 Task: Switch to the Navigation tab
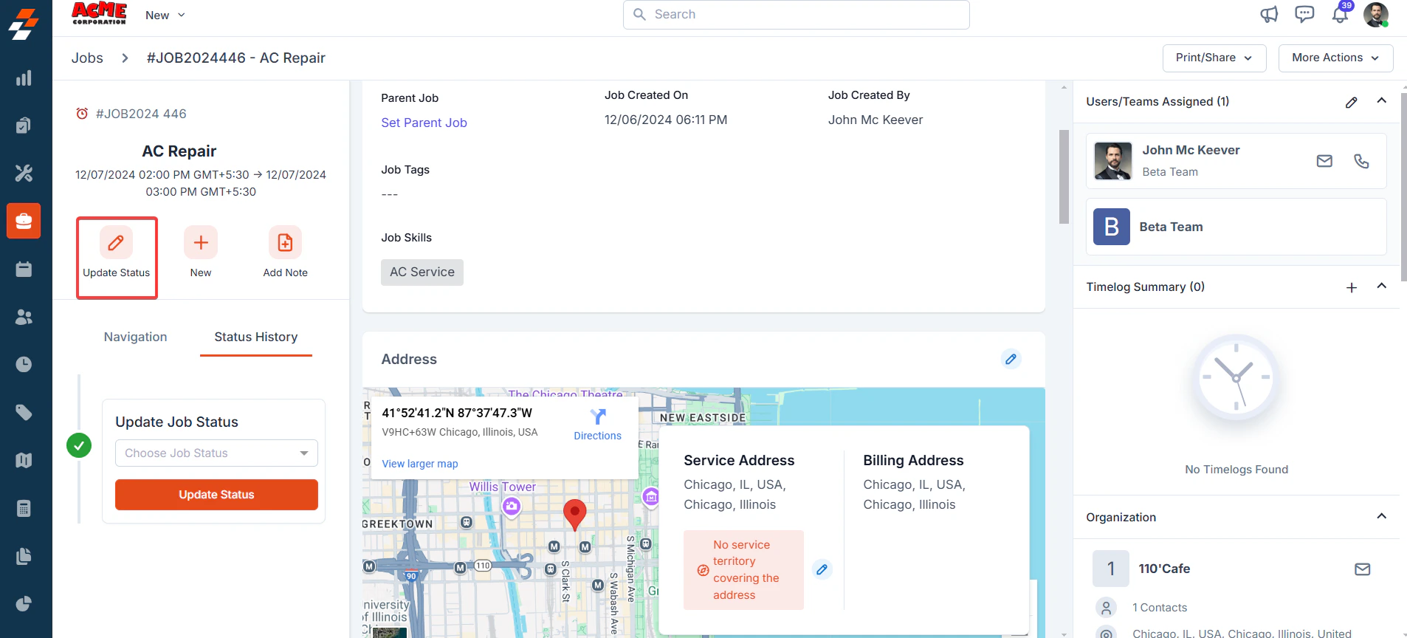[135, 337]
